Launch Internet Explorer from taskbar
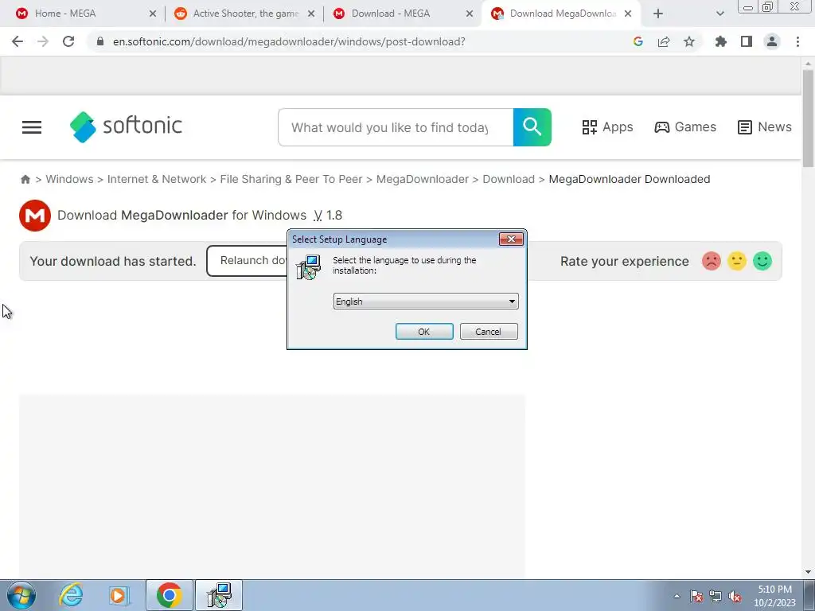This screenshot has width=815, height=611. (71, 595)
